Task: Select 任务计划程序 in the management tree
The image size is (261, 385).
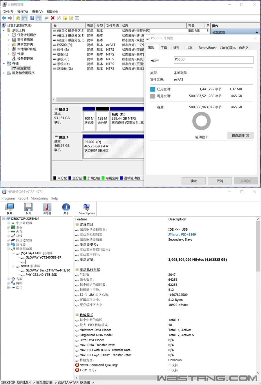Action: tap(27, 35)
